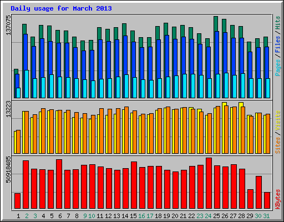284x222 pixels.
Task: Click the Sites legend label
Action: coord(278,145)
